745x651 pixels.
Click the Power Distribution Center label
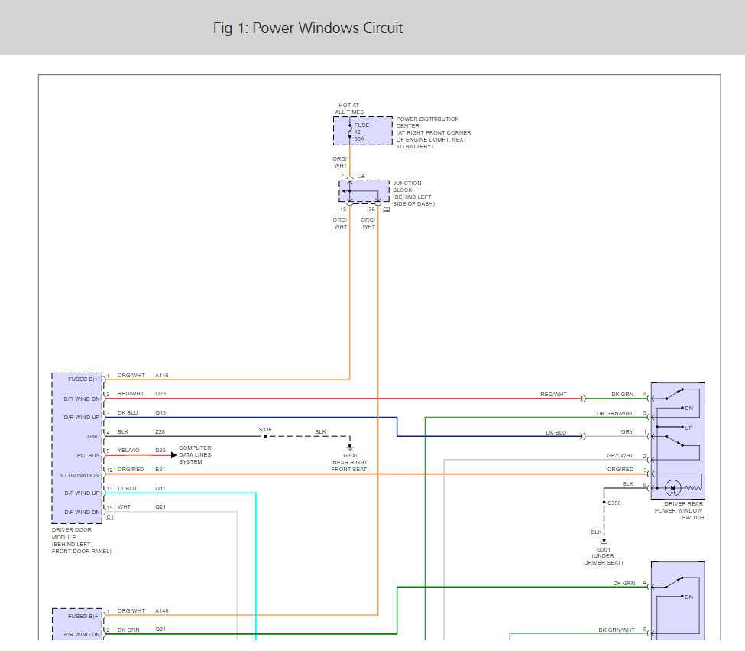click(x=433, y=132)
